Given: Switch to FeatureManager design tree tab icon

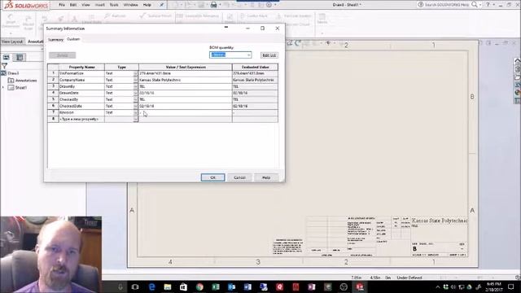Looking at the screenshot, I should pos(7,58).
